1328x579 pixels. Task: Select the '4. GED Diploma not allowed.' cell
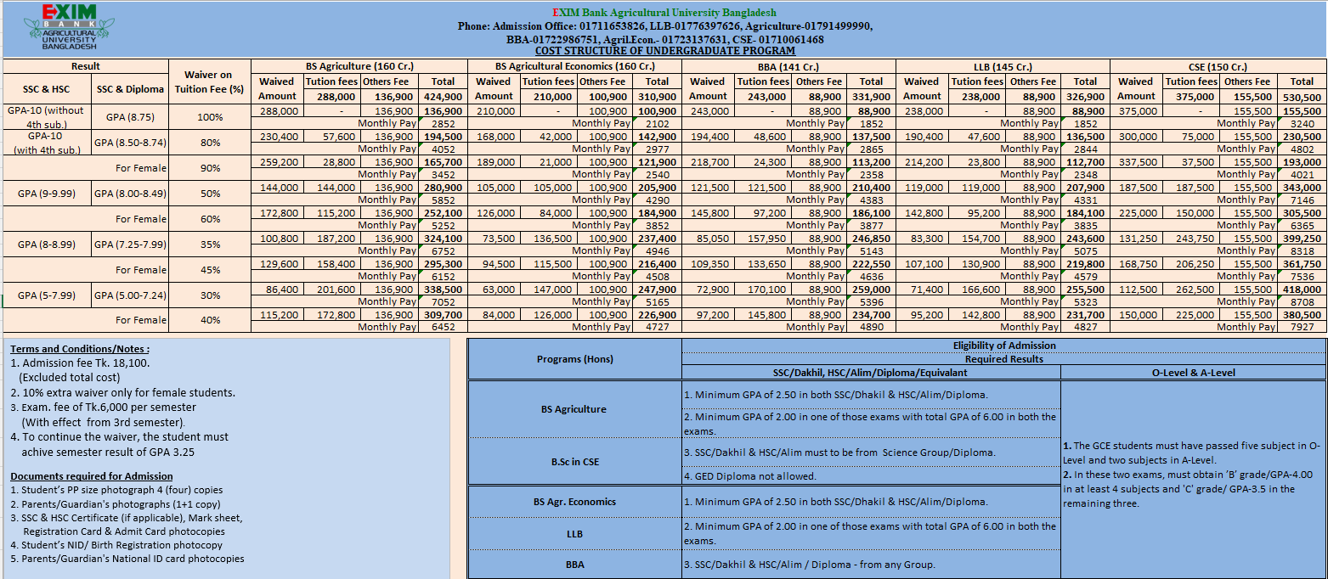[x=871, y=475]
